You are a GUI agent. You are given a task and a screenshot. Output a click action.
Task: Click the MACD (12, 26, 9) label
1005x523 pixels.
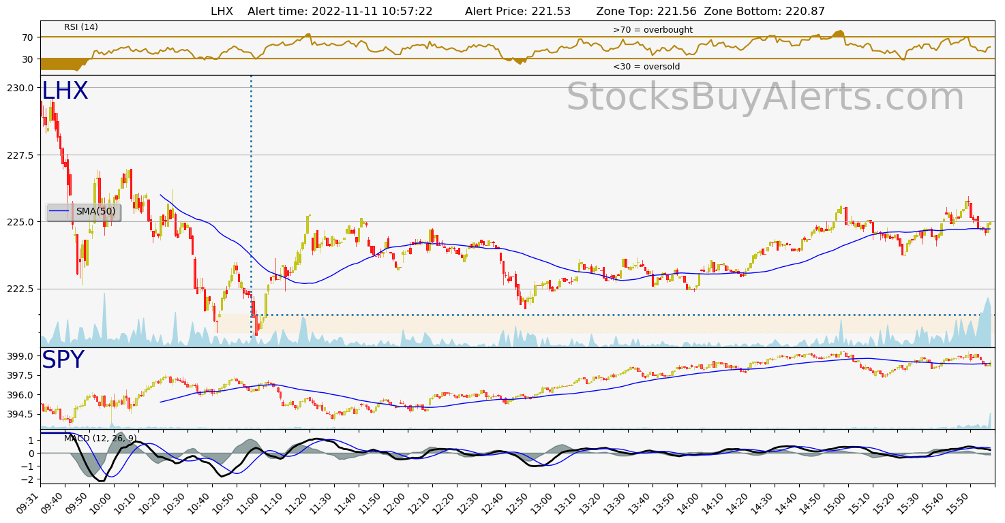pyautogui.click(x=100, y=439)
